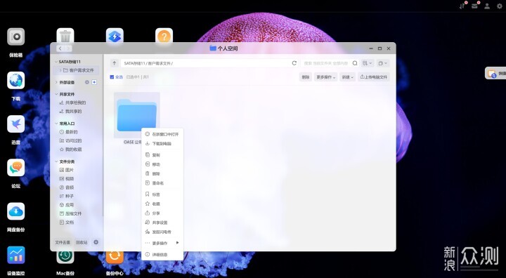Launch the 下载 globe desktop app
Screen dimensions: 506x278
point(15,81)
